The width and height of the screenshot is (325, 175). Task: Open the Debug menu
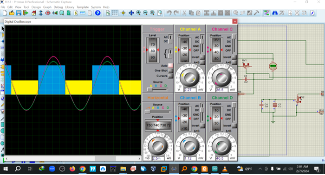pyautogui.click(x=58, y=7)
